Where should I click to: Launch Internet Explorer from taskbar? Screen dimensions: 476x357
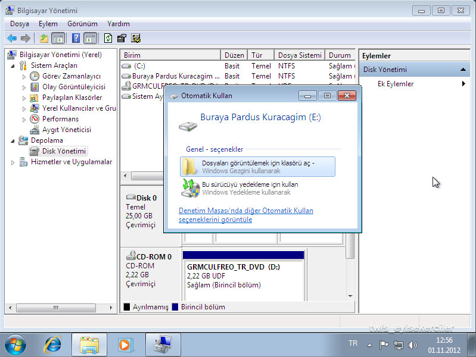coord(53,345)
